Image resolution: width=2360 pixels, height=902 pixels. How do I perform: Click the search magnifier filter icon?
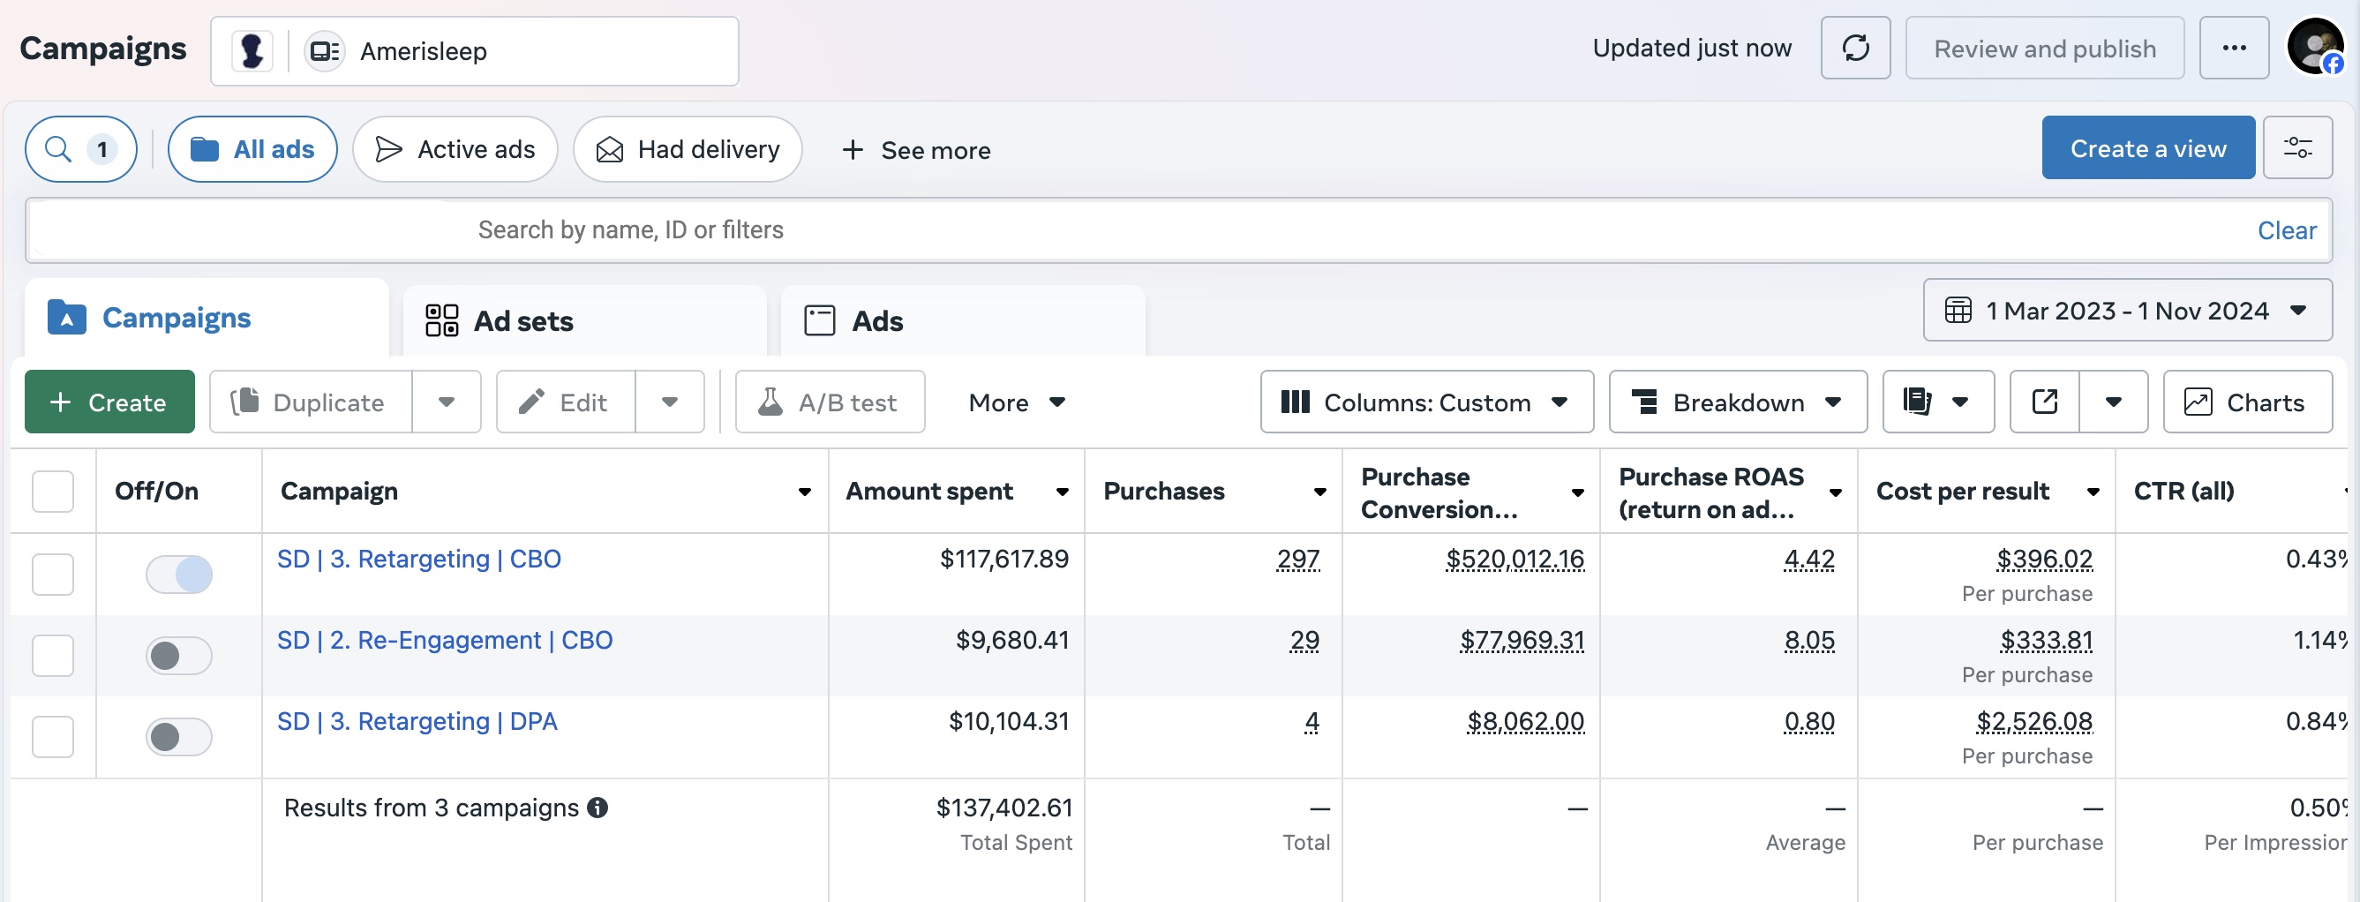(58, 149)
